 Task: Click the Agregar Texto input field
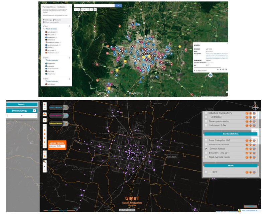[x=57, y=146]
